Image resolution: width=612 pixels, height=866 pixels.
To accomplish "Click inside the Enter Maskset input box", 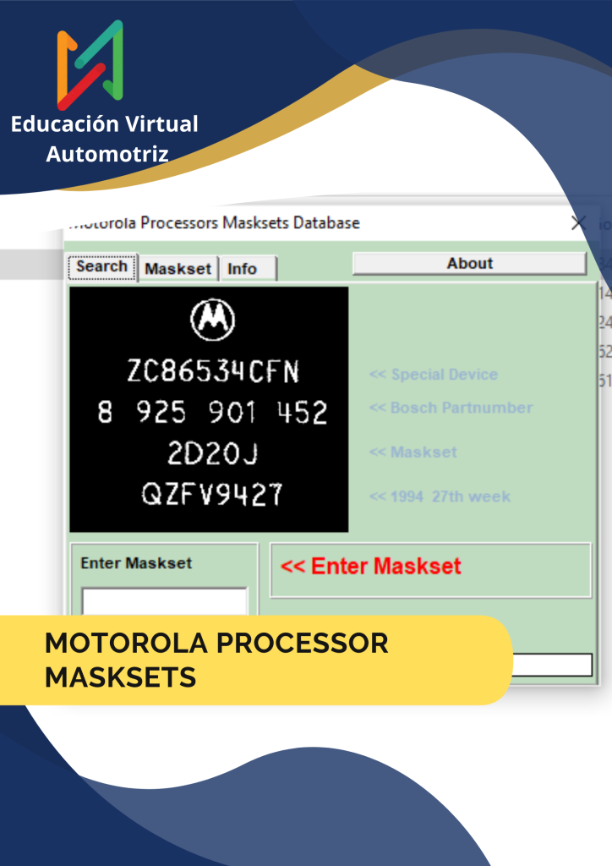I will pyautogui.click(x=164, y=601).
